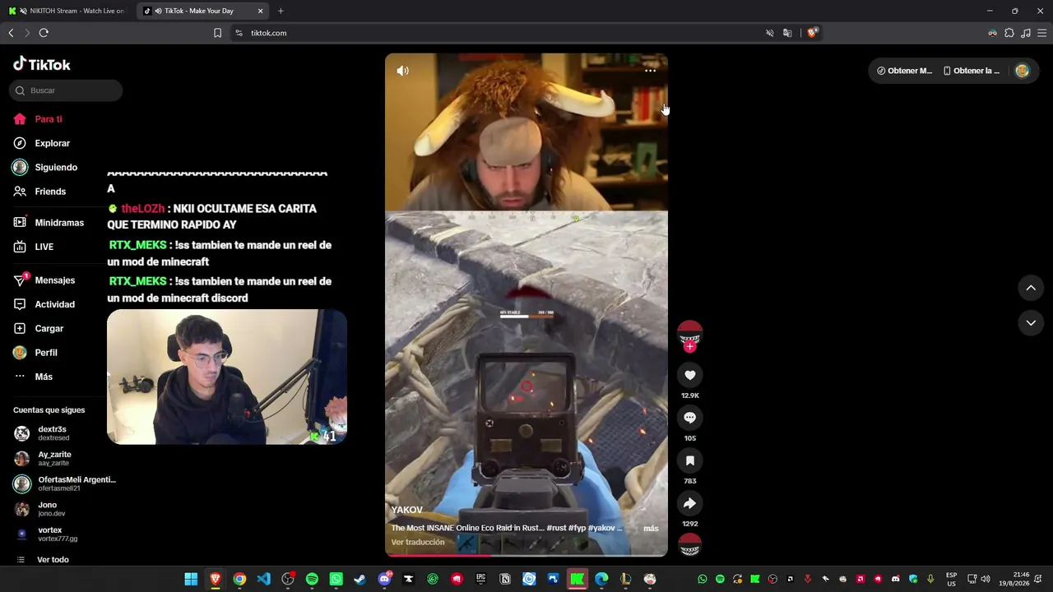Open browser extensions puzzle icon
Viewport: 1053px width, 592px height.
[1009, 33]
